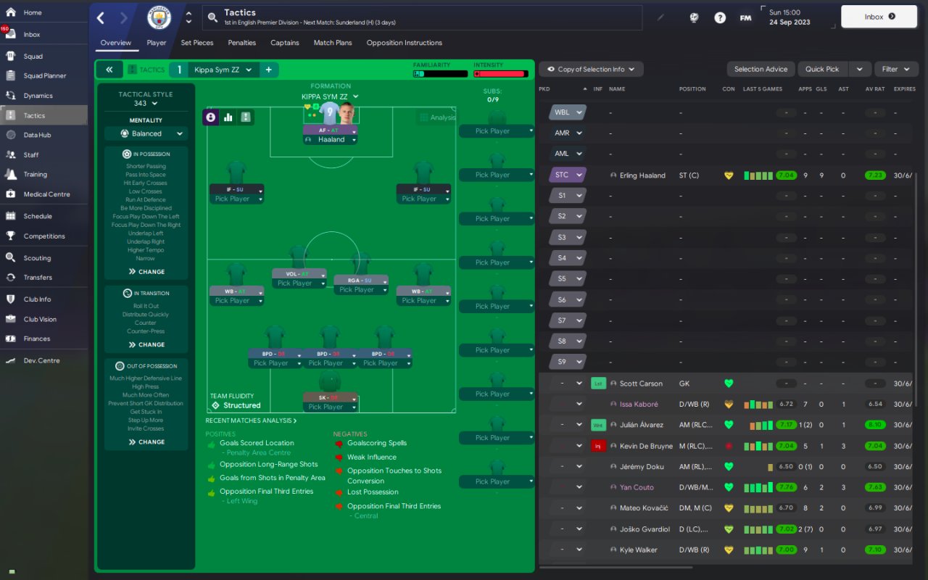928x580 pixels.
Task: Click the tactic Intensity bar
Action: [x=500, y=73]
